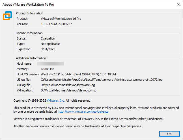
Task: Select the version text 16.2.4 build-20089737
Action: tap(56, 24)
